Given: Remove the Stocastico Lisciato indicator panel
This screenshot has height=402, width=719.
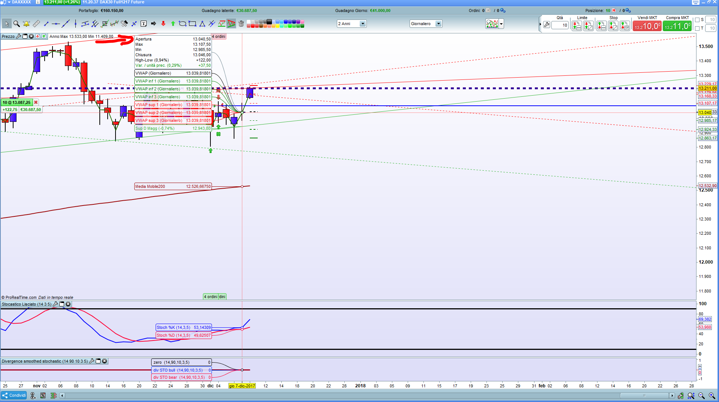Looking at the screenshot, I should tap(68, 304).
